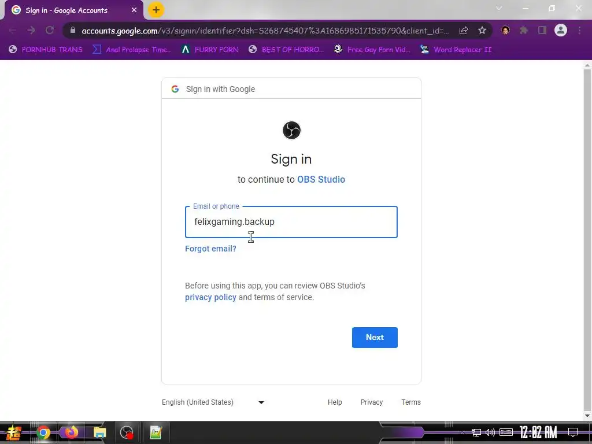Close the Google Accounts browser tab
This screenshot has height=444, width=592.
click(x=134, y=10)
